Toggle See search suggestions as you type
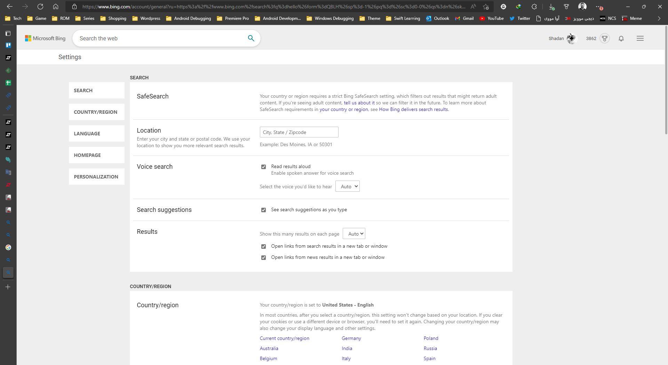668x365 pixels. click(263, 210)
